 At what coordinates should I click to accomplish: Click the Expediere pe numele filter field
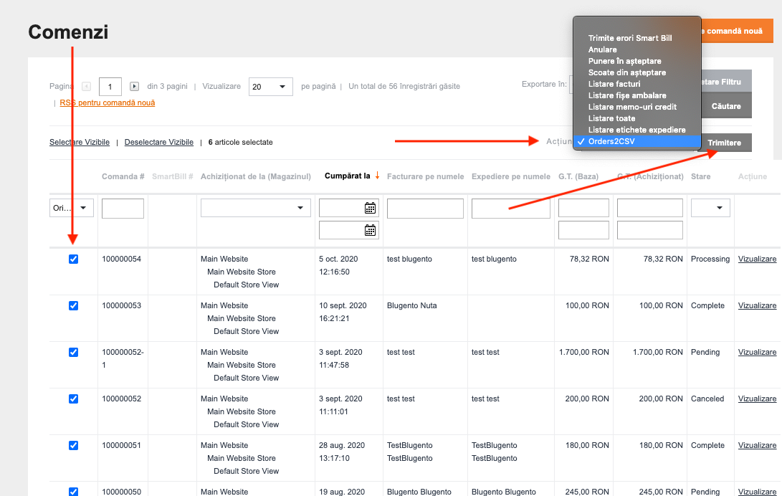510,209
